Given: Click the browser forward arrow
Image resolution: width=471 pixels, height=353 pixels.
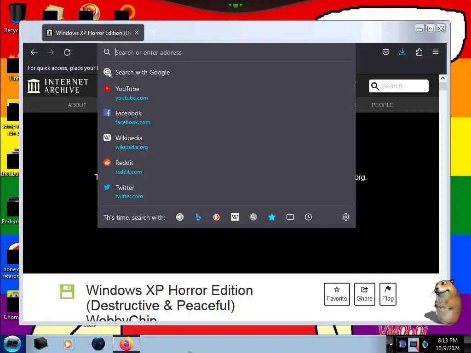Looking at the screenshot, I should point(51,52).
